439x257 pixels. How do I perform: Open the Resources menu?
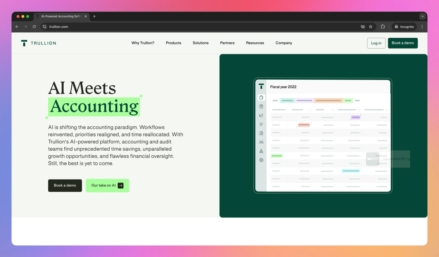click(x=255, y=43)
